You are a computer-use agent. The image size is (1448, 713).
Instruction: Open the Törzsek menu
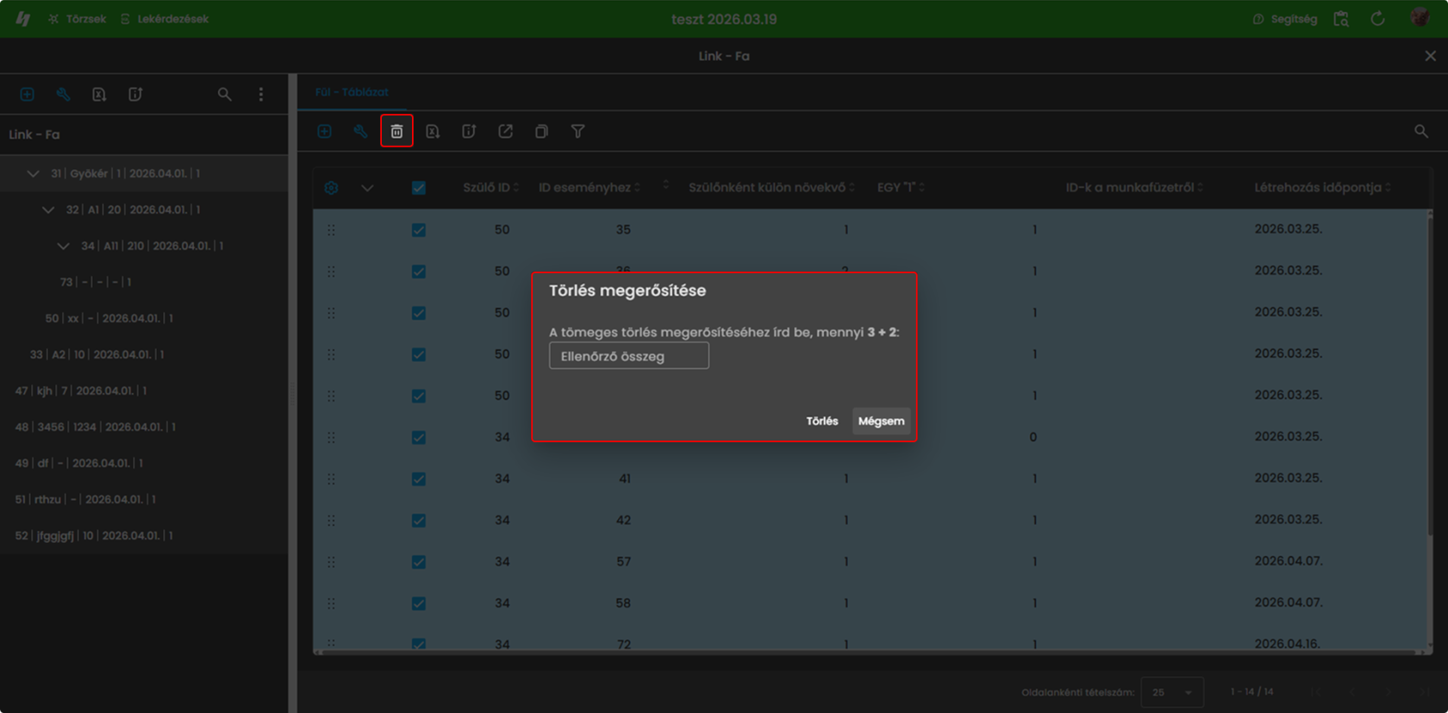78,18
